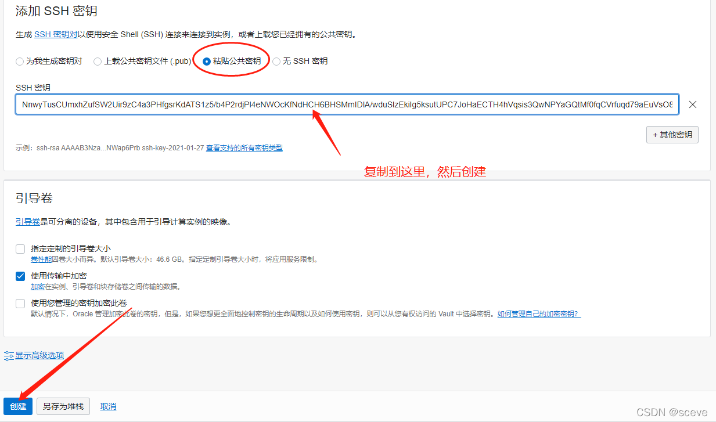Click the + 其他密钥 button
This screenshot has height=422, width=716.
(x=672, y=135)
